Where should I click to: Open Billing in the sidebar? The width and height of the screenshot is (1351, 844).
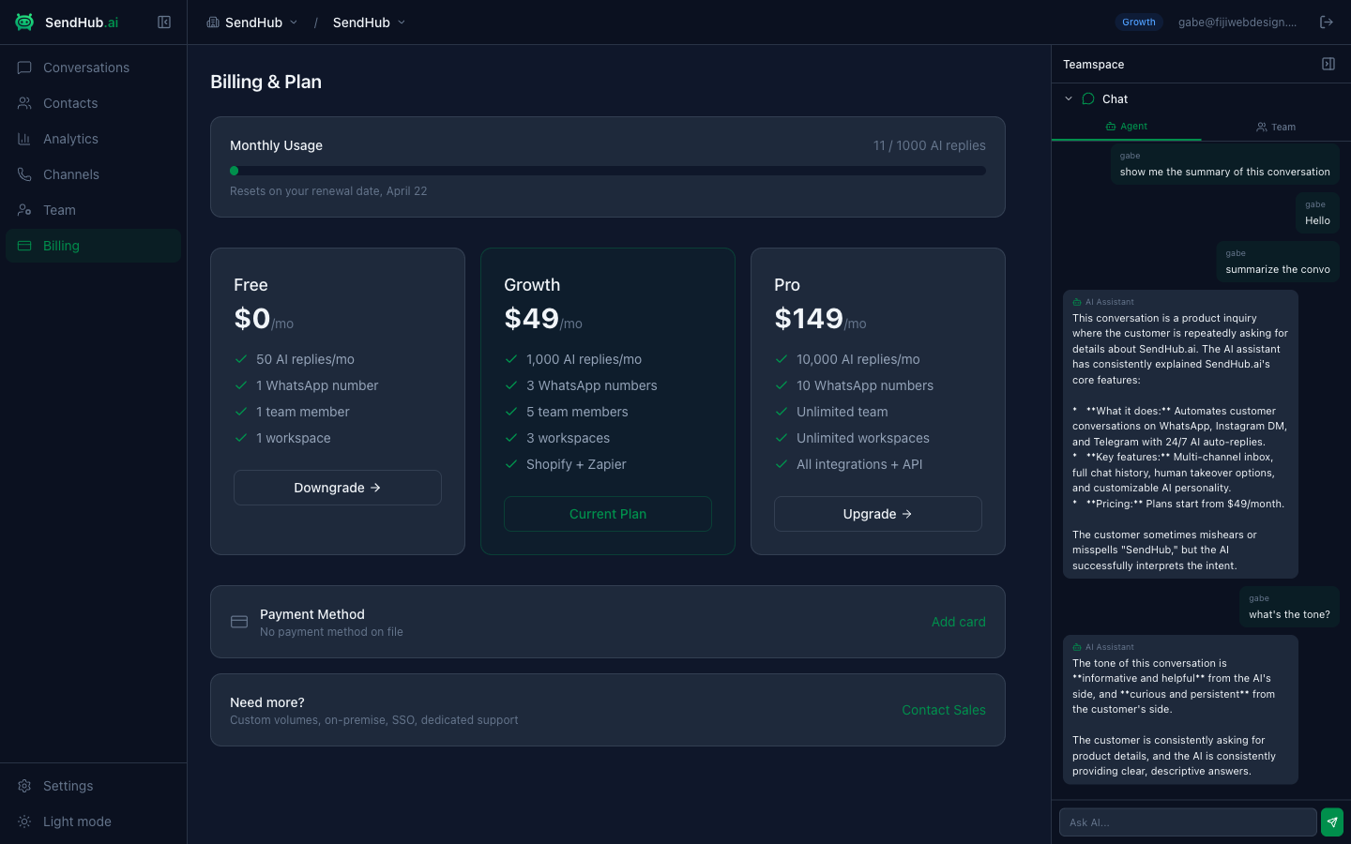click(x=93, y=246)
